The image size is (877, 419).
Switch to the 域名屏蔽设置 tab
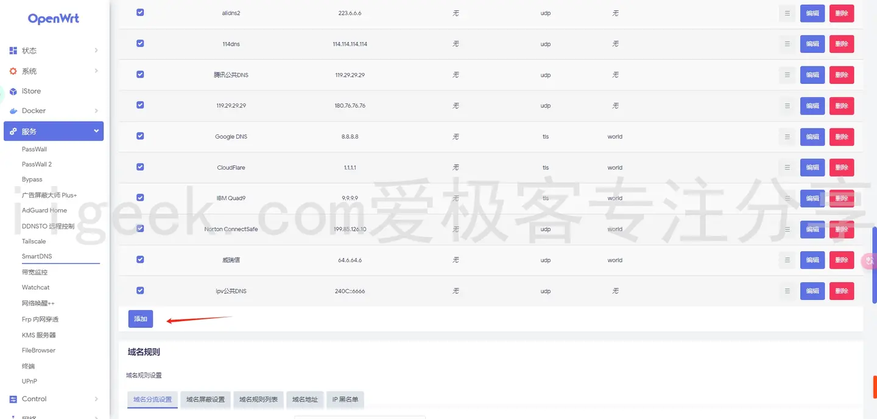point(205,400)
